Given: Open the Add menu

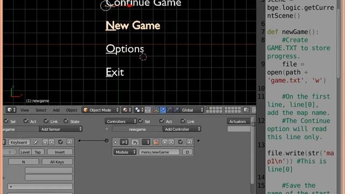Looking at the screenshot, I should [x=56, y=110].
